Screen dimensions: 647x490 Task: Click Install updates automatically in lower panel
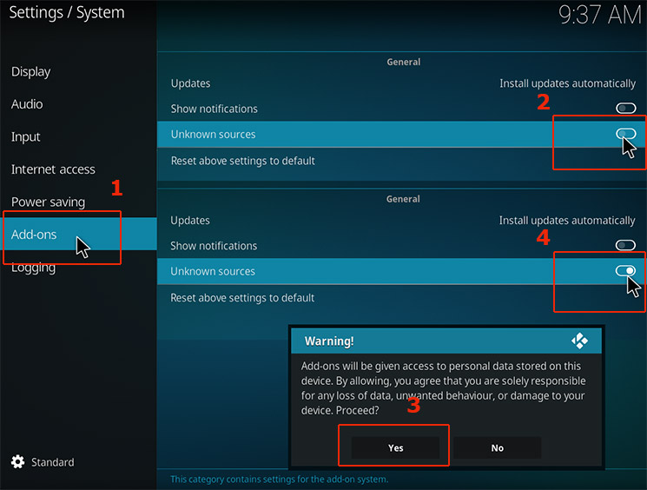point(567,221)
